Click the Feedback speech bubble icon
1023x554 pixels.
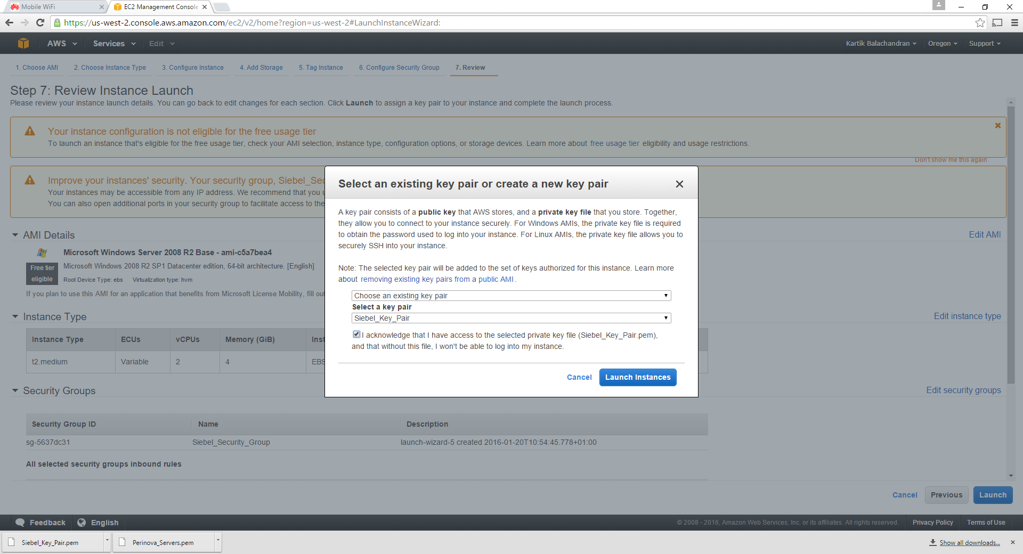[x=20, y=523]
